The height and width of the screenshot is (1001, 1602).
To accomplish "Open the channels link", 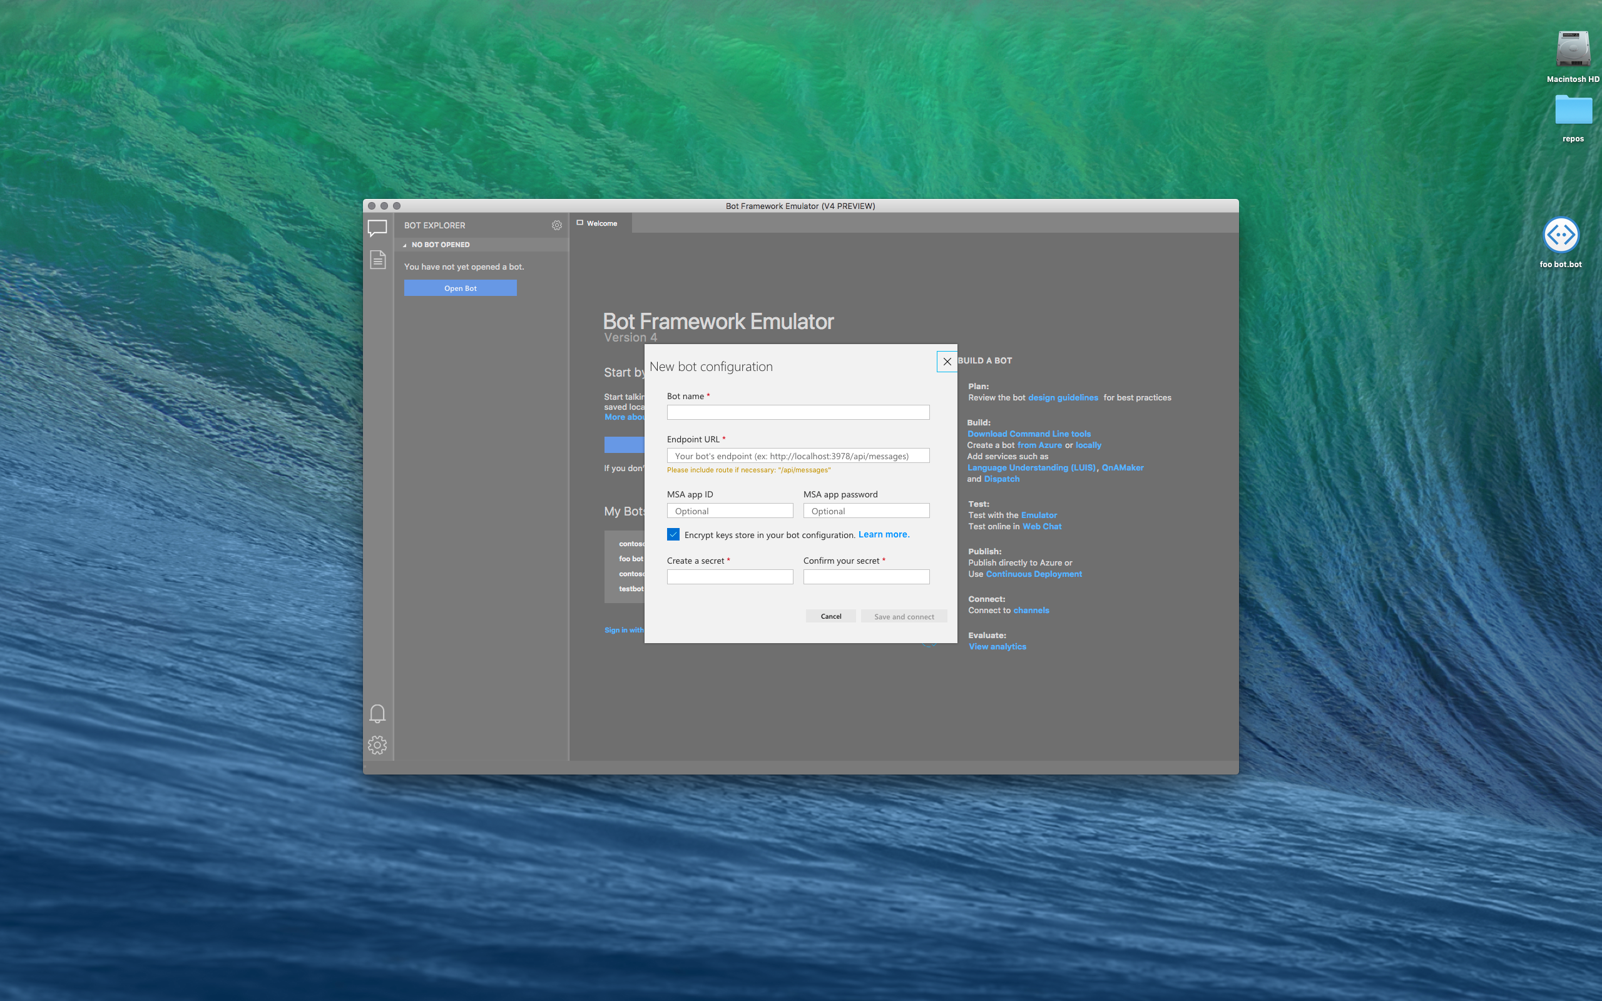I will pos(1031,611).
